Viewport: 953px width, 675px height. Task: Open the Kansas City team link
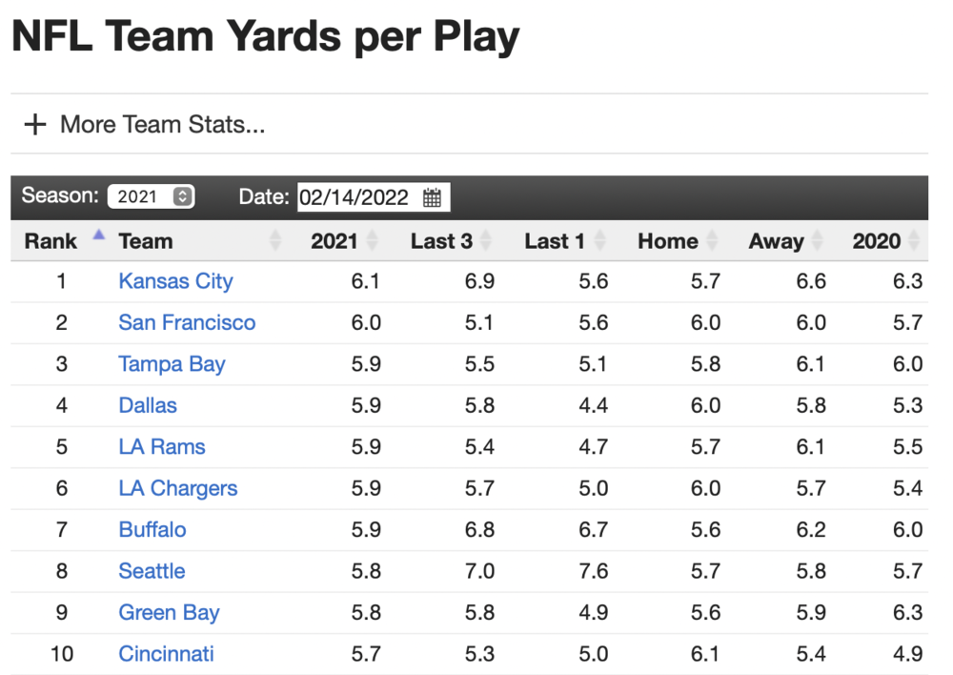coord(175,281)
